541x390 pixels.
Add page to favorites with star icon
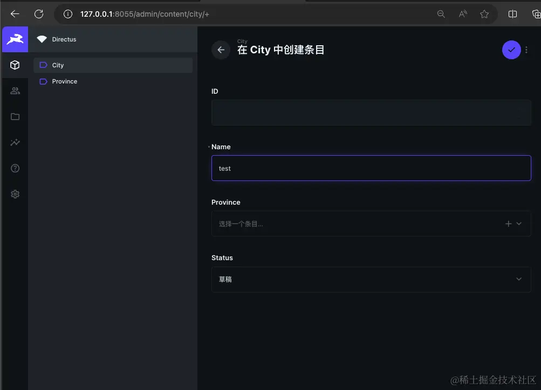[484, 14]
